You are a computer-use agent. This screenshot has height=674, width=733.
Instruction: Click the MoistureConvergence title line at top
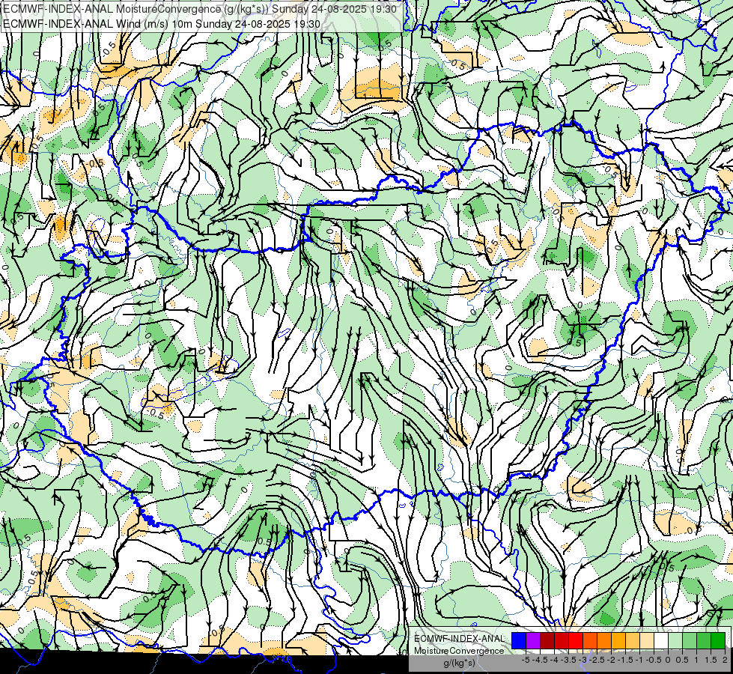200,9
